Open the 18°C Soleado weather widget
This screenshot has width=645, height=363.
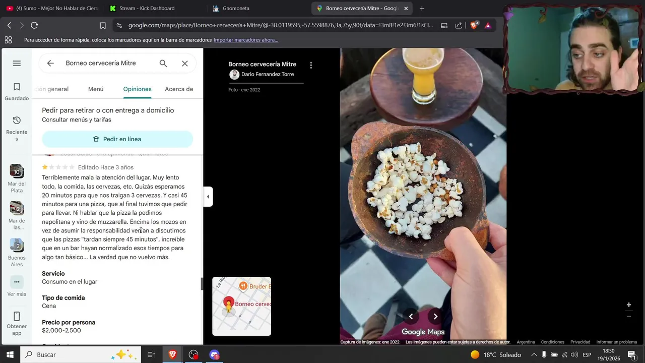(496, 354)
